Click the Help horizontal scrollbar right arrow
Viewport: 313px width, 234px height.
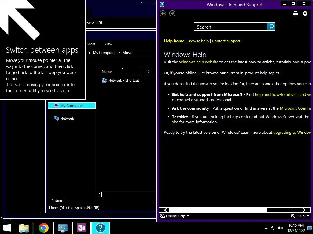tap(304, 210)
